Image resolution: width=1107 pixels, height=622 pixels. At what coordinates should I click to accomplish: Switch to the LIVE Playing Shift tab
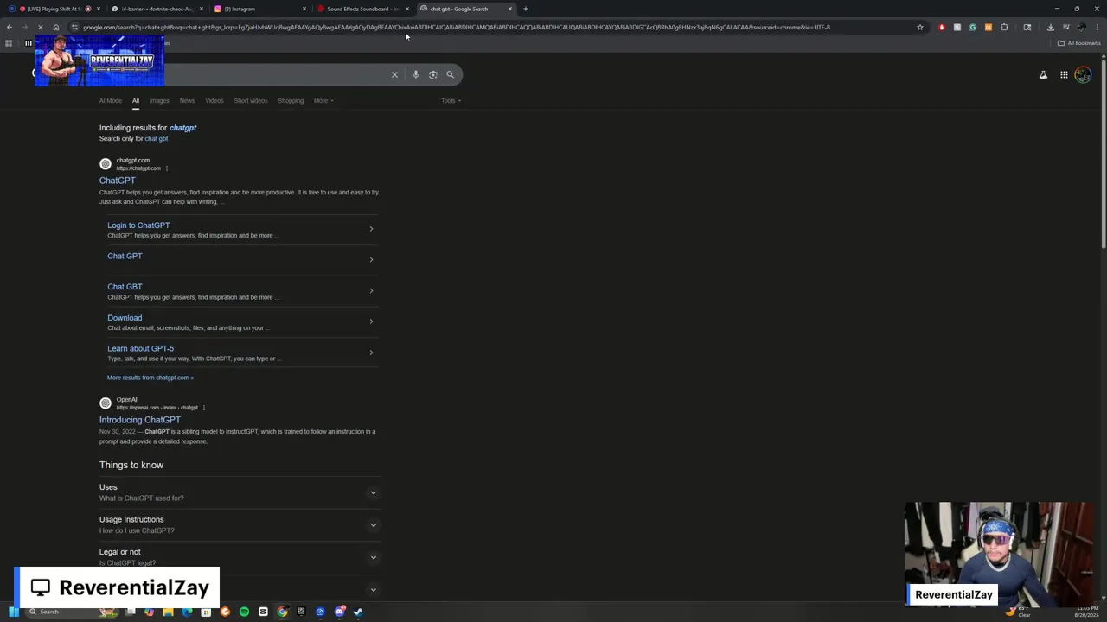[x=56, y=9]
